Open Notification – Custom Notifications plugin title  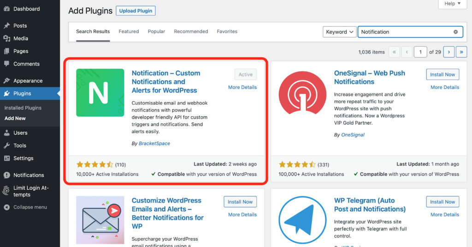[x=166, y=82]
